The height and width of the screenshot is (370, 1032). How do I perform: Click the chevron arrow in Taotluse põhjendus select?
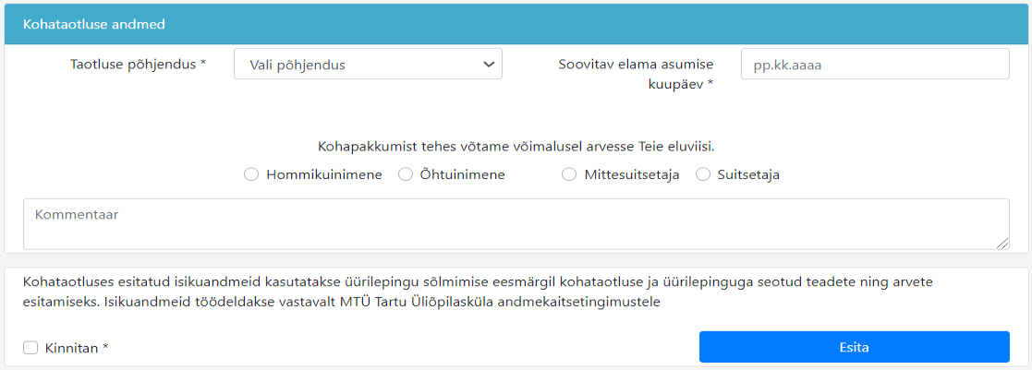click(x=489, y=65)
